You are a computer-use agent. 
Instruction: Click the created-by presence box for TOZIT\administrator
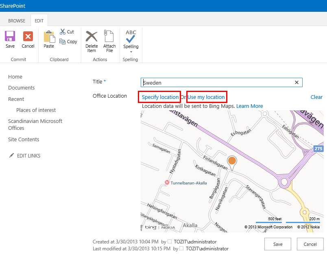[x=170, y=241]
